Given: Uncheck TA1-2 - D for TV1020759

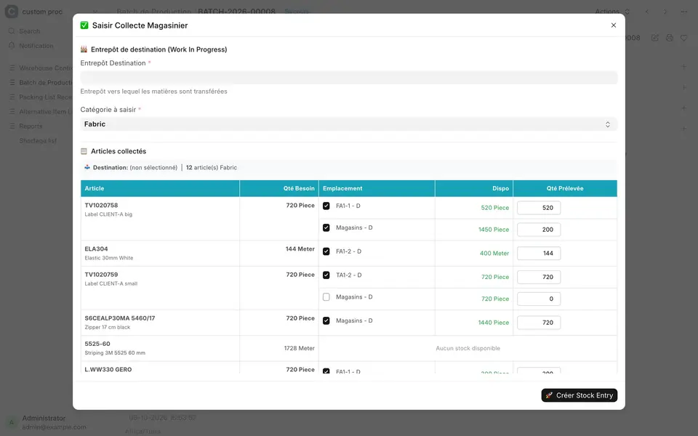Looking at the screenshot, I should pyautogui.click(x=326, y=275).
